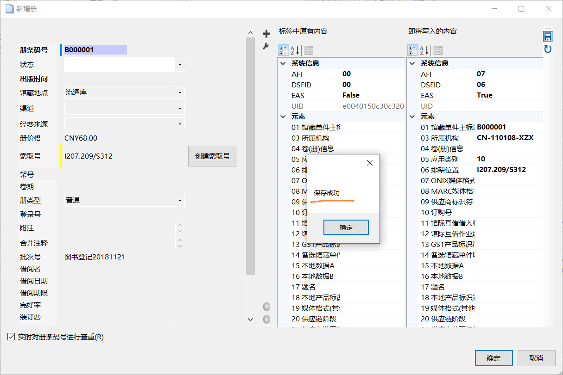The width and height of the screenshot is (563, 375).
Task: Open the 渠道 dropdown
Action: pos(180,109)
